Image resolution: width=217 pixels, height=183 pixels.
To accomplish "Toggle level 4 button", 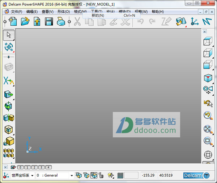I will tap(48, 167).
